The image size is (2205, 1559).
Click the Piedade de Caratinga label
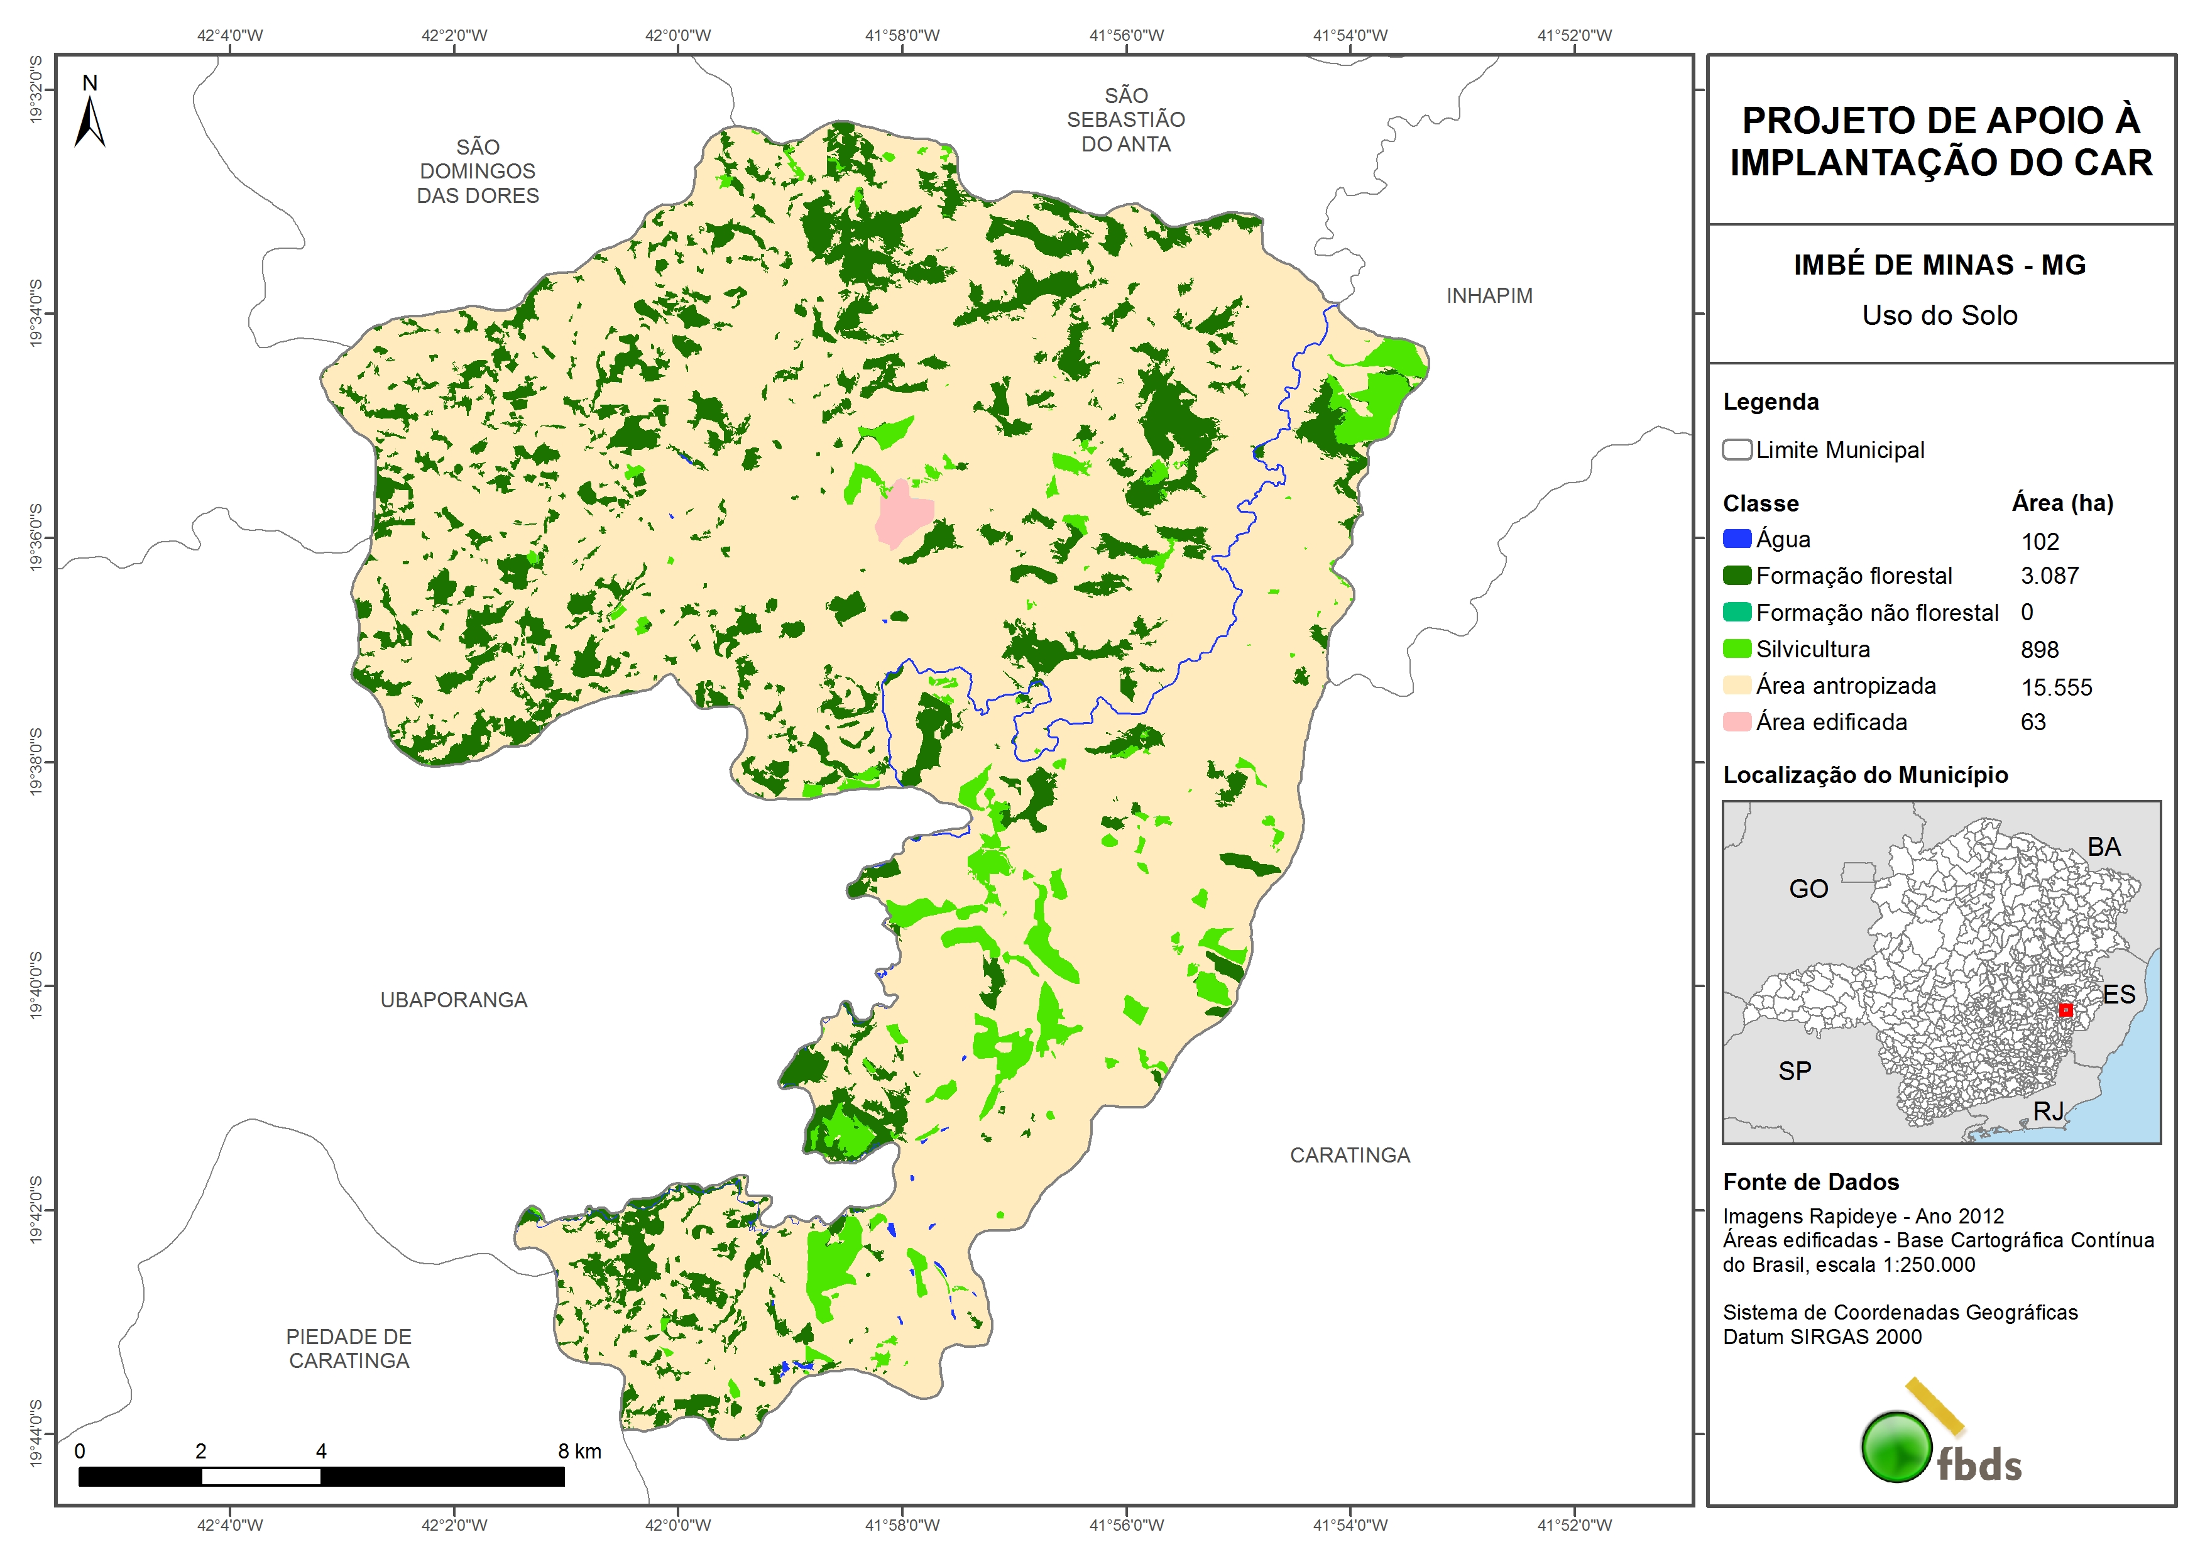tap(349, 1348)
